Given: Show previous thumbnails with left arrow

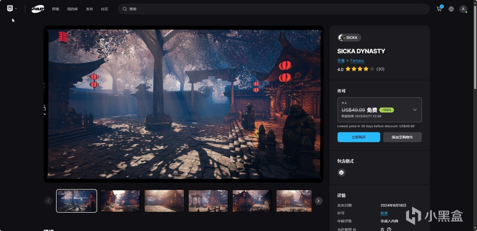Looking at the screenshot, I should pos(48,201).
